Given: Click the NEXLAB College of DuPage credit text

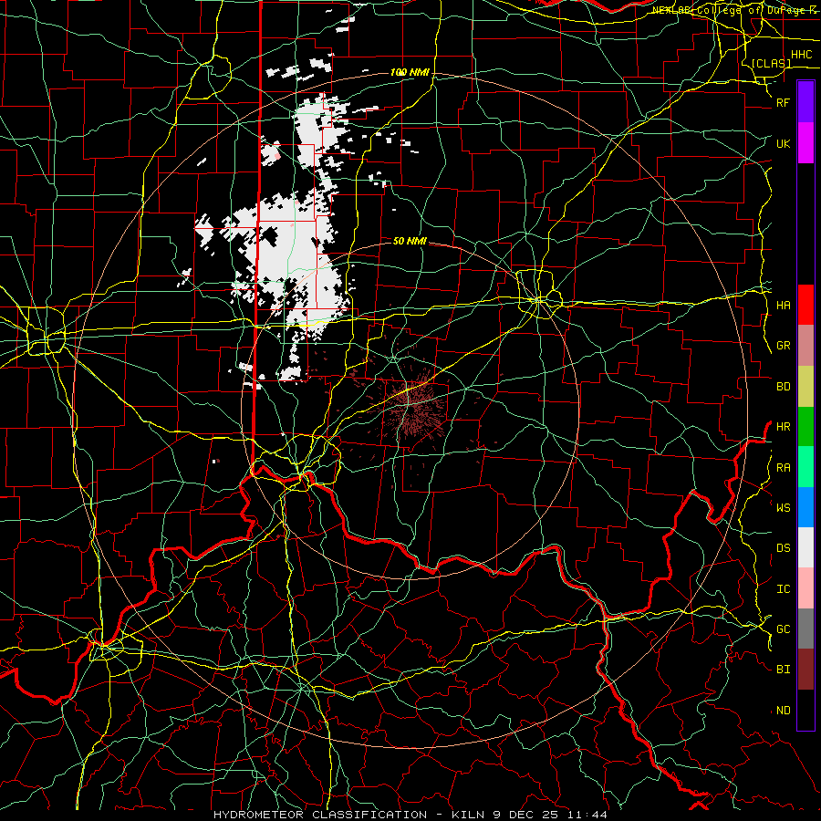Looking at the screenshot, I should coord(734,10).
